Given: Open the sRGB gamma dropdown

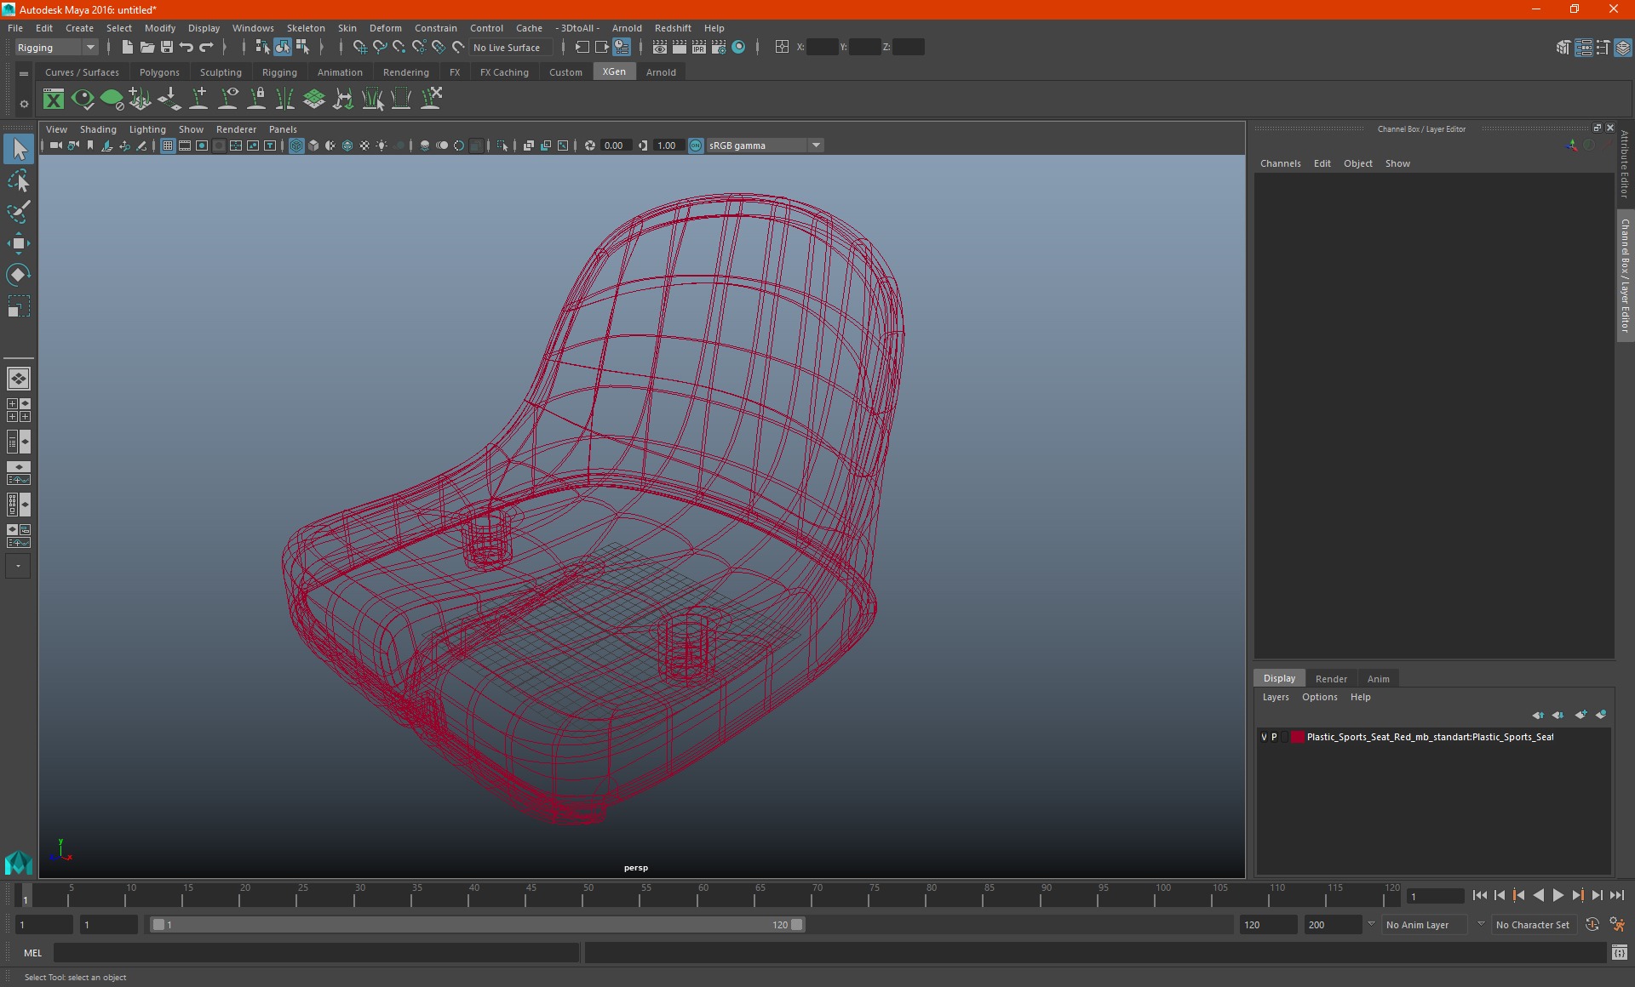Looking at the screenshot, I should 817,145.
